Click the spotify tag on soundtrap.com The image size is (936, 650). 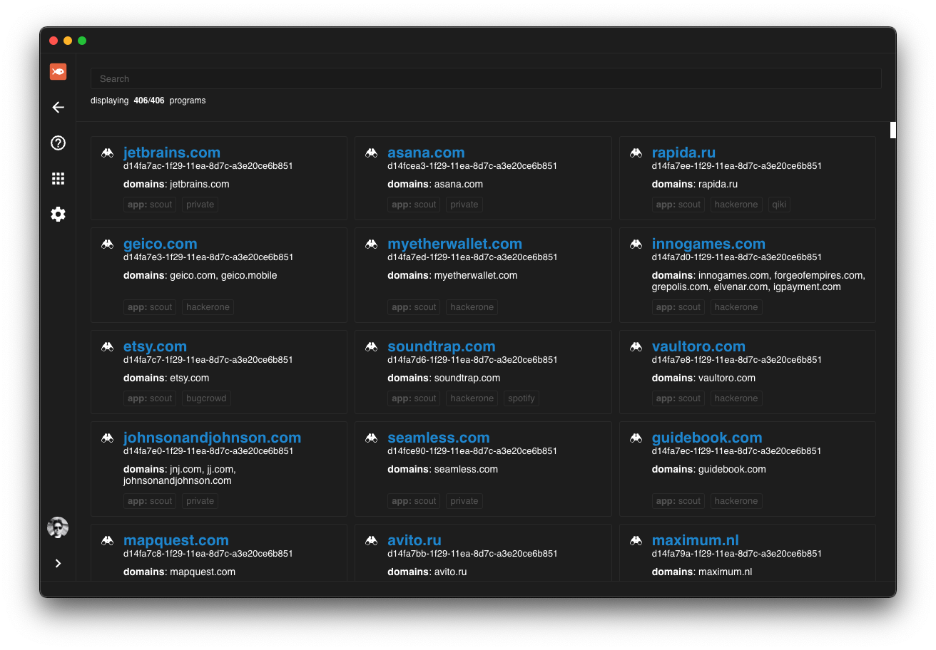click(521, 398)
